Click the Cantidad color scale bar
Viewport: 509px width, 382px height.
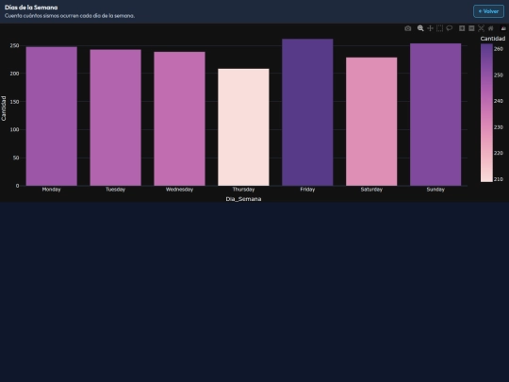[486, 113]
